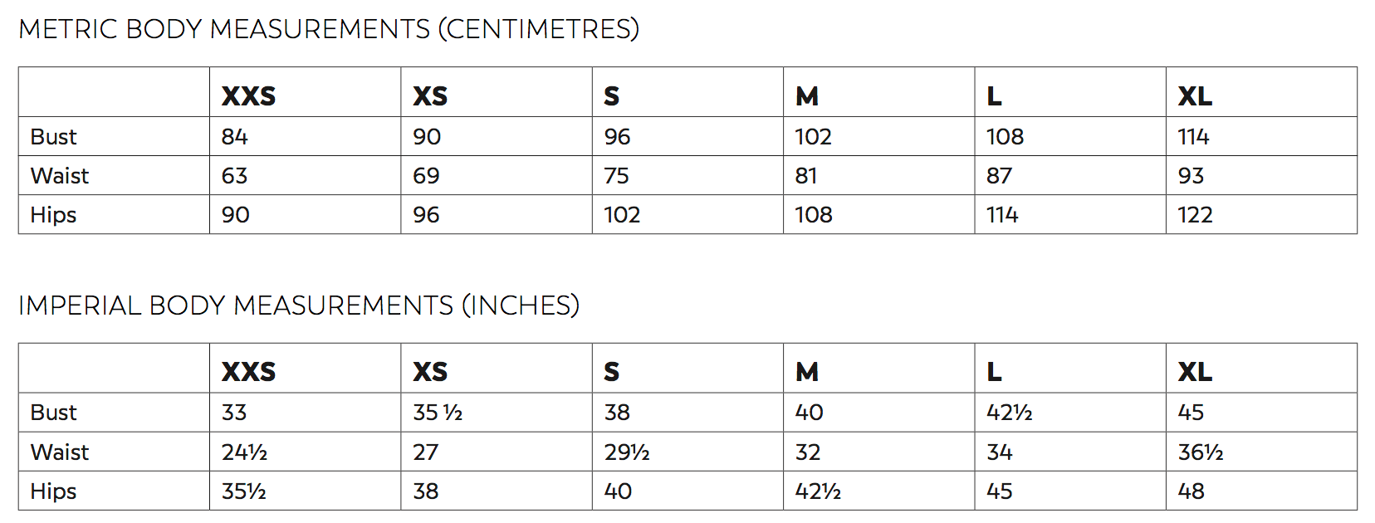Viewport: 1375px width, 523px height.
Task: Click the imperial hips cell showing 48
Action: coord(1191,491)
